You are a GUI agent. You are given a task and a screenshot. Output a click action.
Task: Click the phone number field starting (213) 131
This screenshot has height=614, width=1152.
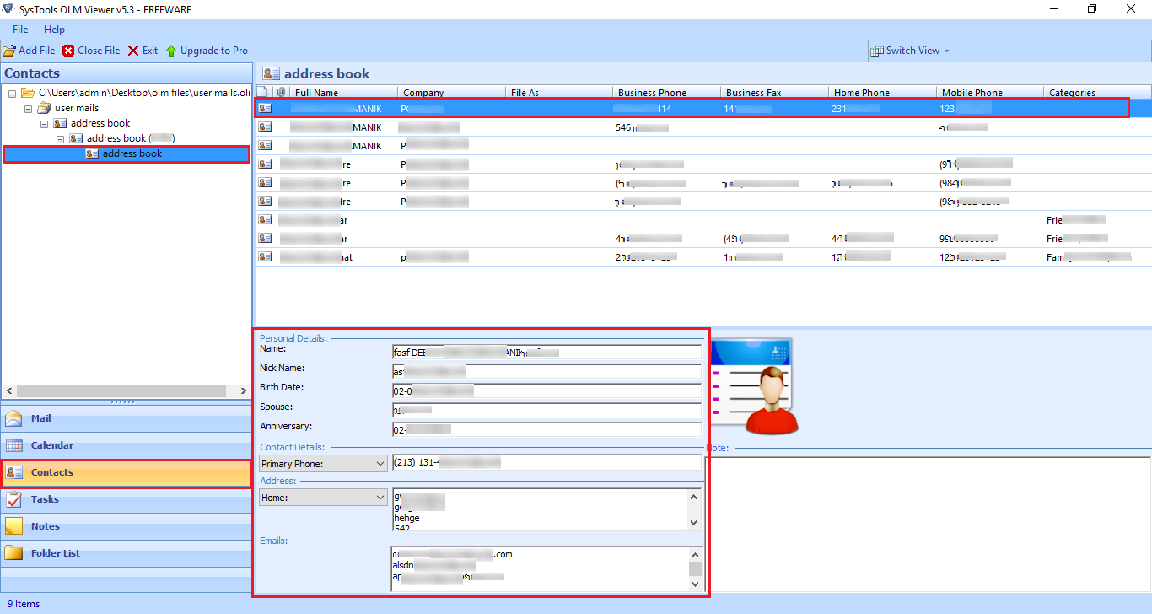tap(546, 462)
